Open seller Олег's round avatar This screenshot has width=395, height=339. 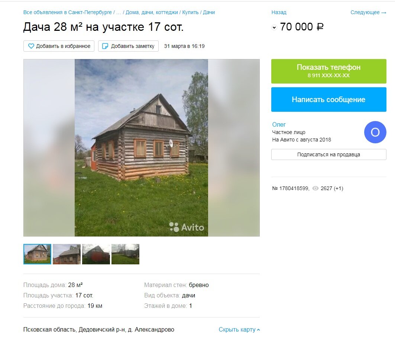coord(375,132)
